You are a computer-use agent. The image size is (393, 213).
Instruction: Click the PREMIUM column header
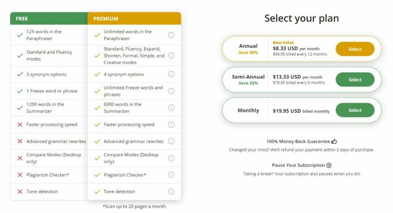coord(134,18)
